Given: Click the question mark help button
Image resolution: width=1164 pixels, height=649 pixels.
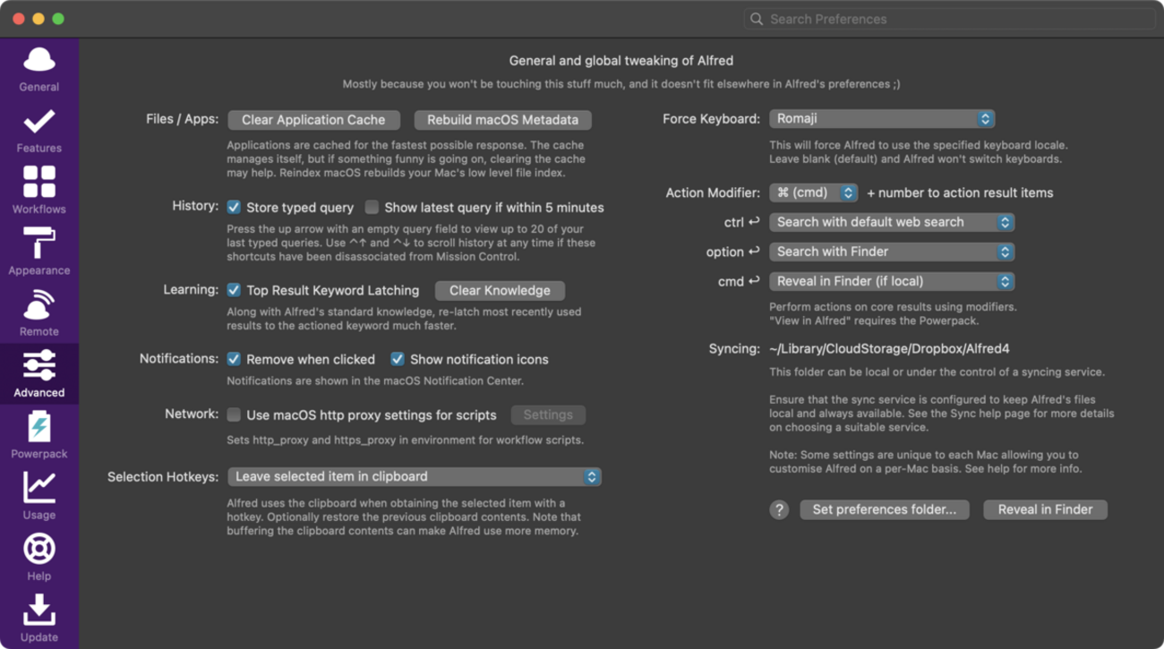Looking at the screenshot, I should [779, 509].
